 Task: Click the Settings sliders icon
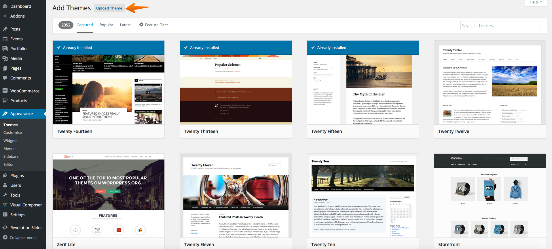click(x=5, y=215)
